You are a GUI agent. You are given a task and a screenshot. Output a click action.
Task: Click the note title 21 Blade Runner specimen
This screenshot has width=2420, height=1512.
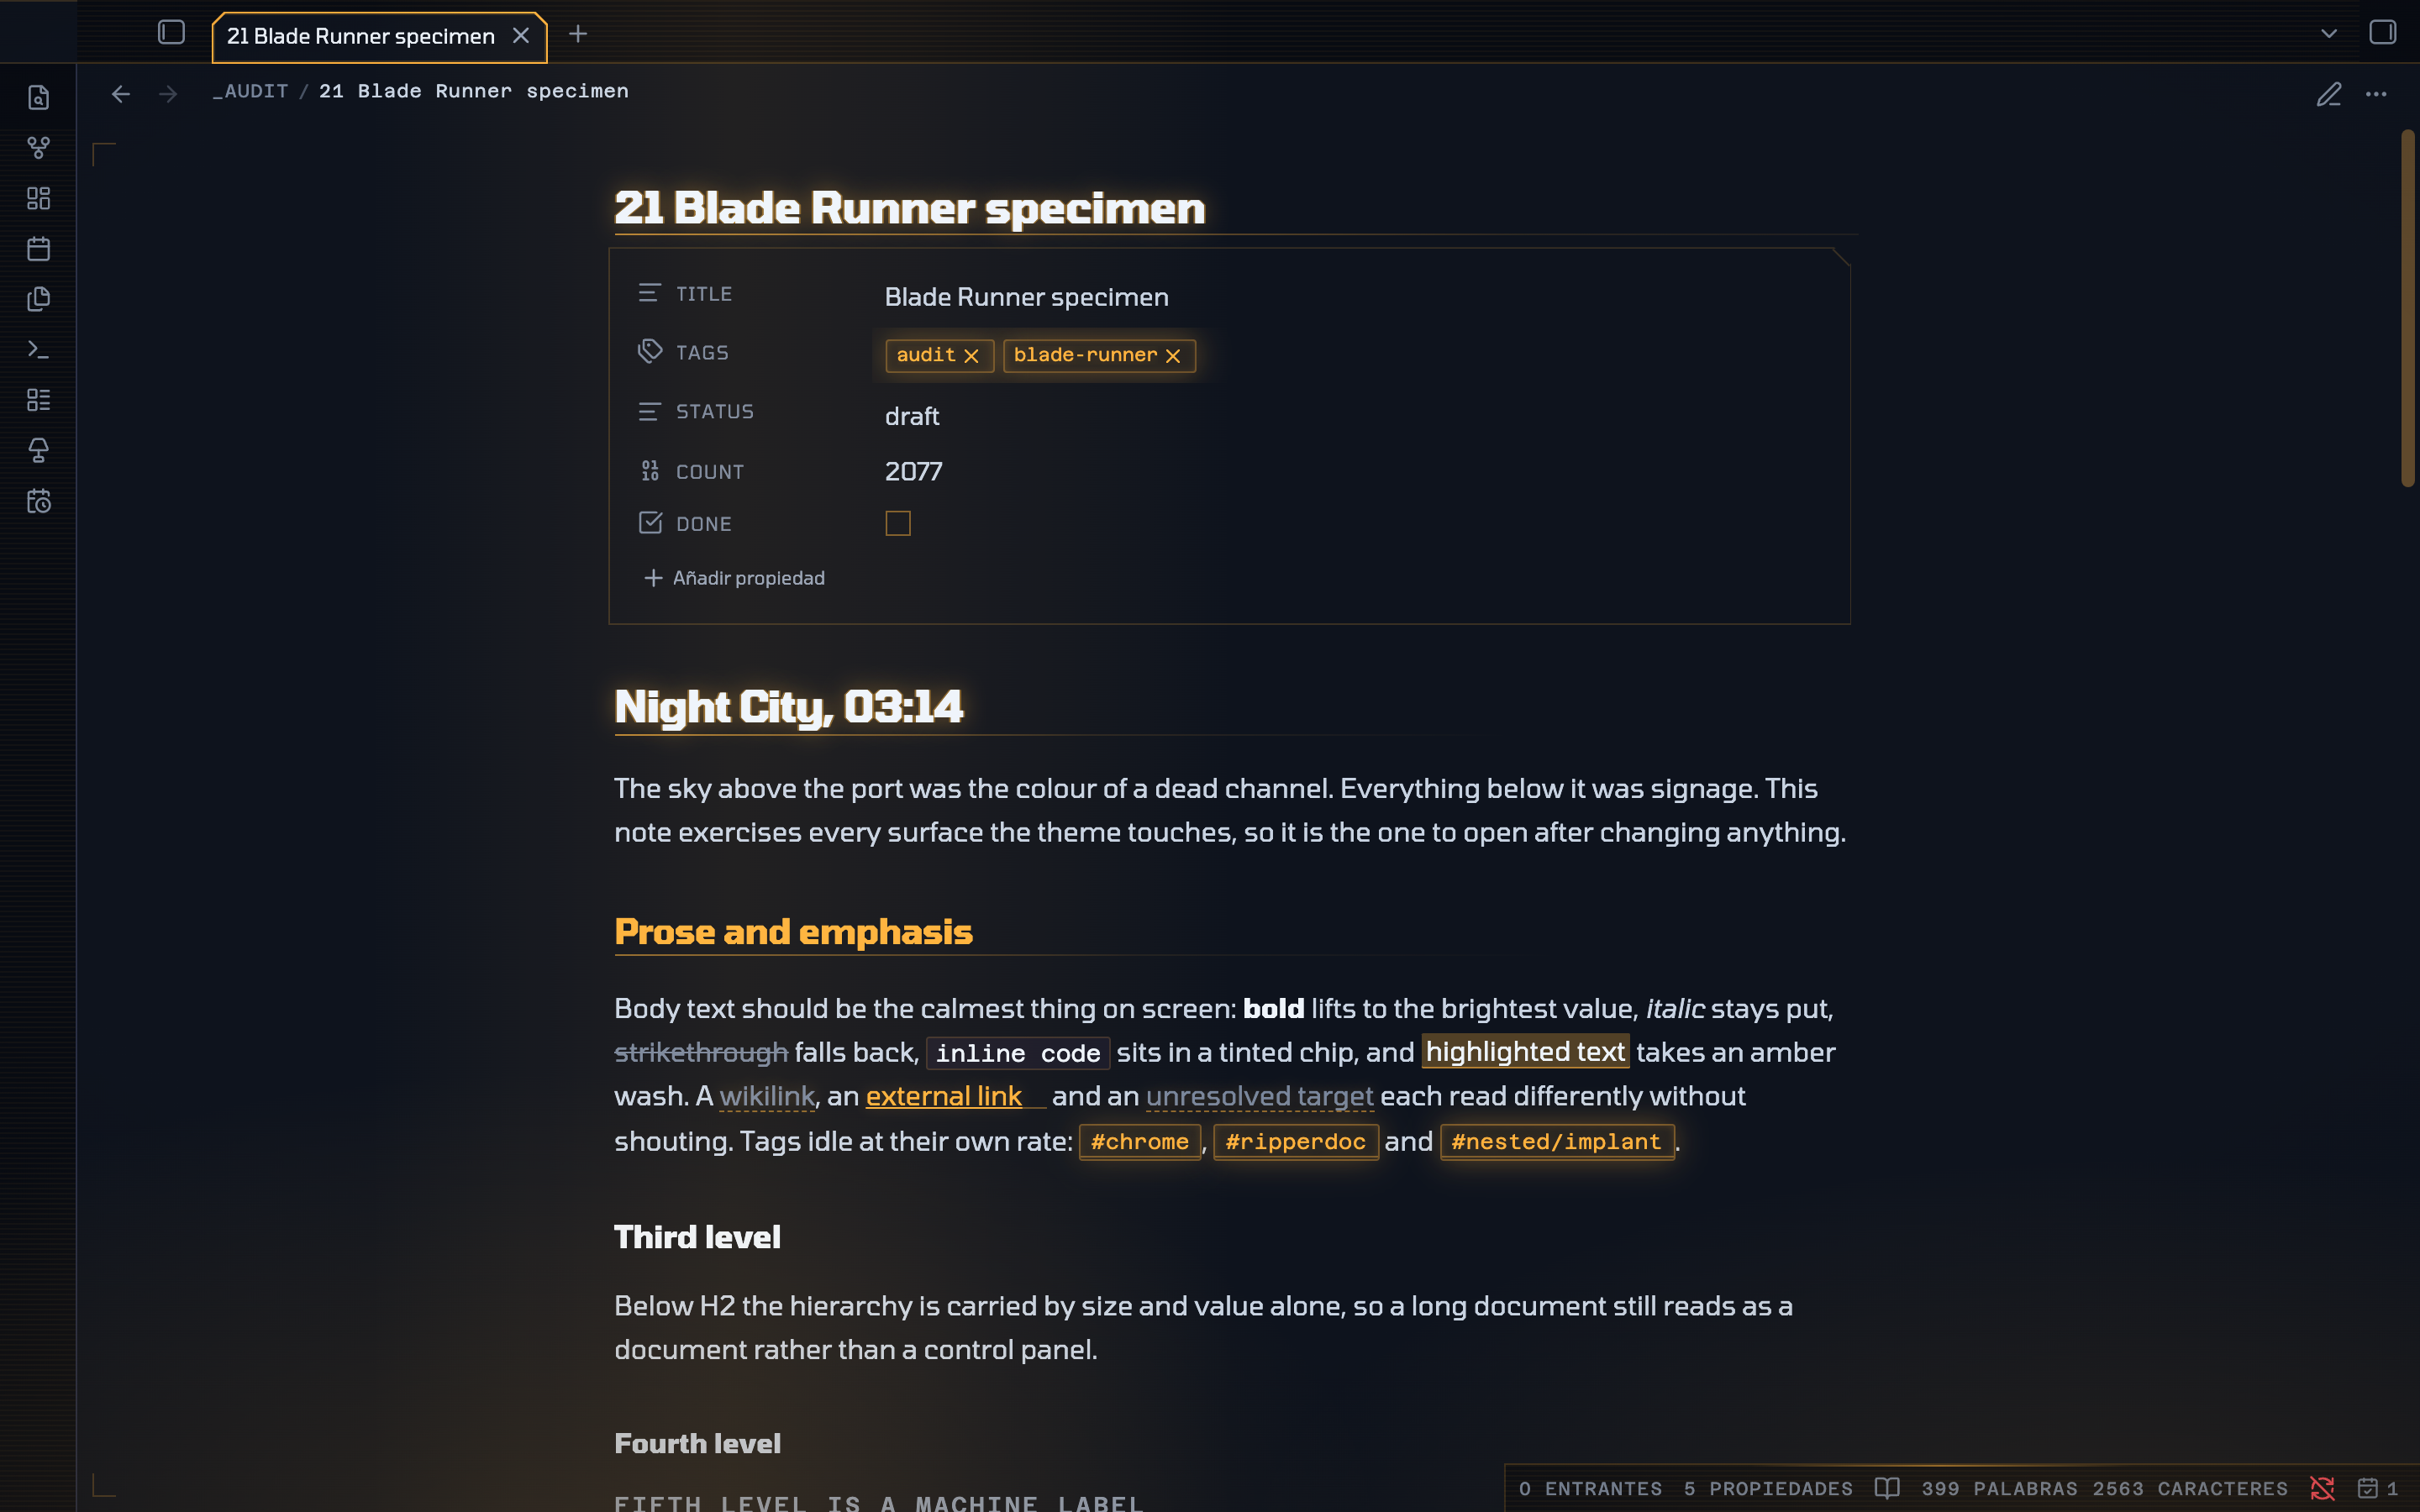tap(909, 208)
